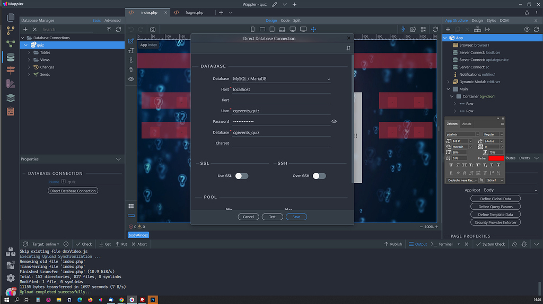Open settings gear in left sidebar

click(x=11, y=278)
